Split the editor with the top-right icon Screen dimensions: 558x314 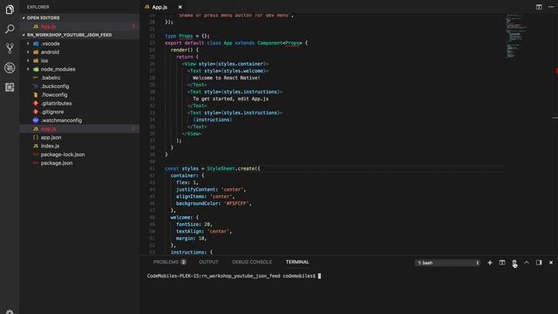pyautogui.click(x=539, y=7)
